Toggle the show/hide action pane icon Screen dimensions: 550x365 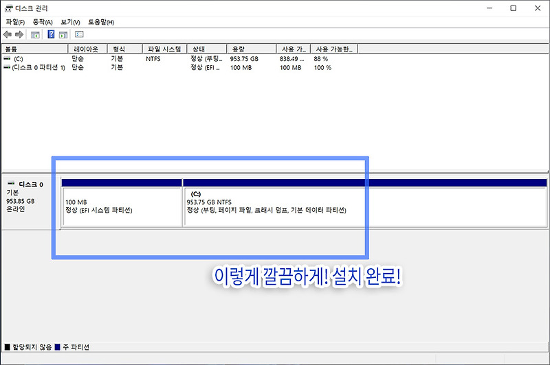click(x=63, y=34)
